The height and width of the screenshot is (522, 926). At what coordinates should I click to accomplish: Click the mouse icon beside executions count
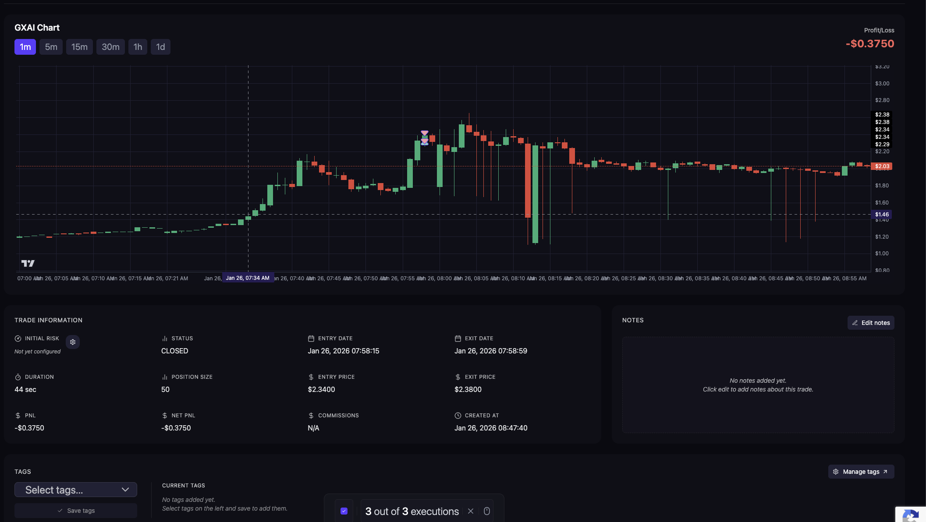[x=486, y=511]
